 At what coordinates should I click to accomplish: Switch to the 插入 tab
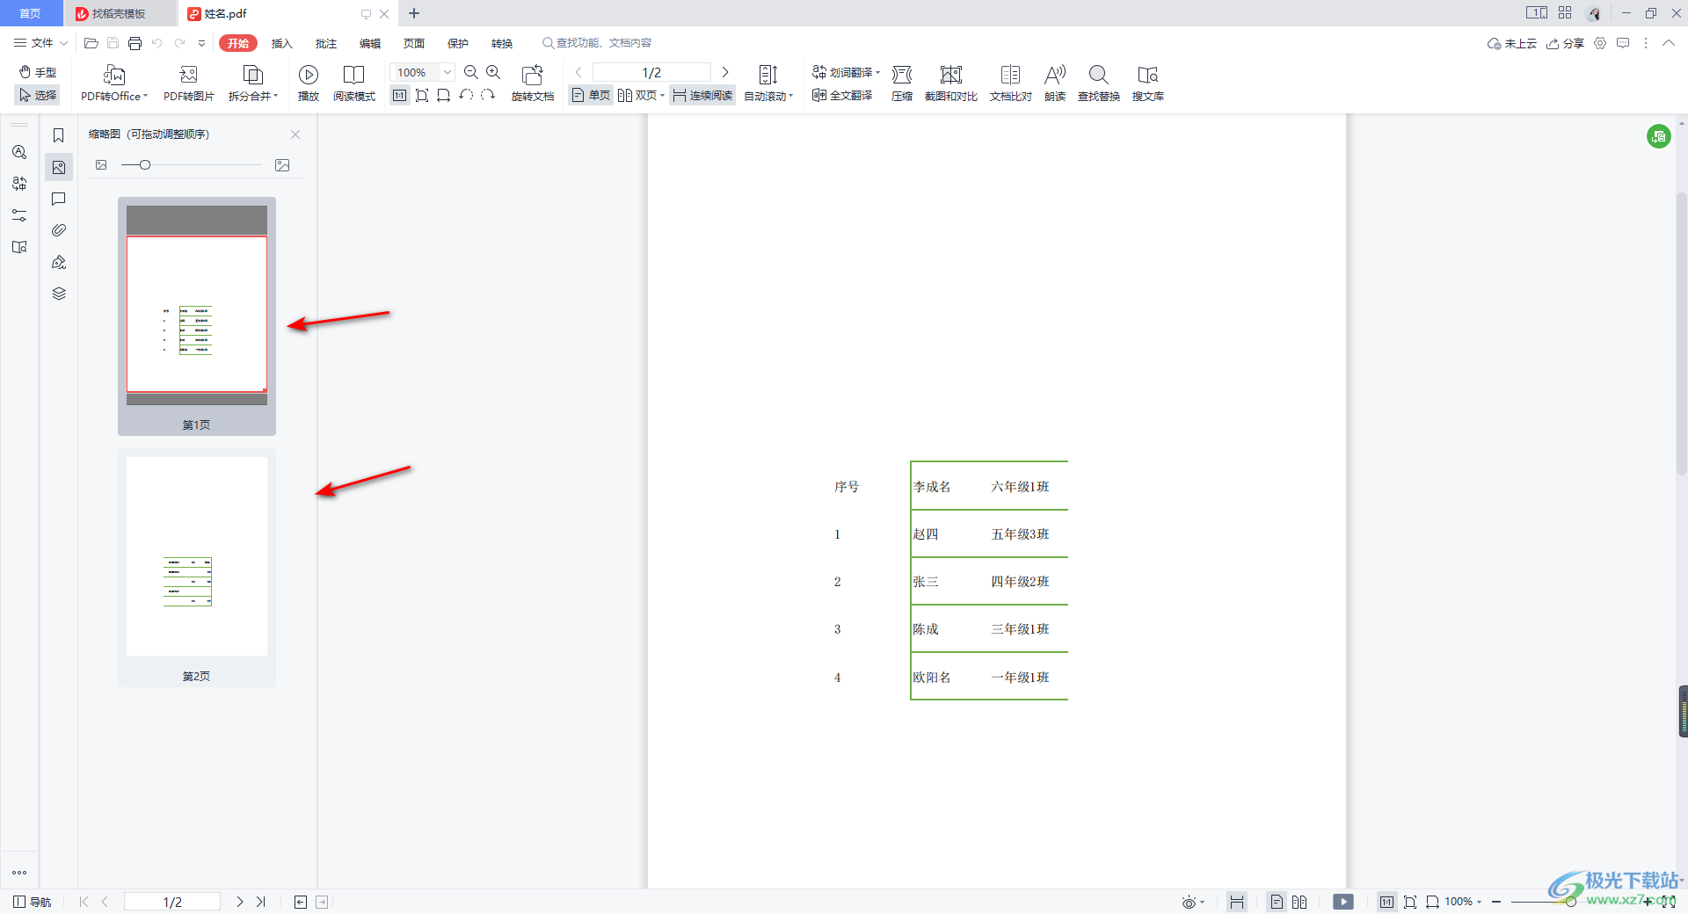click(x=282, y=43)
